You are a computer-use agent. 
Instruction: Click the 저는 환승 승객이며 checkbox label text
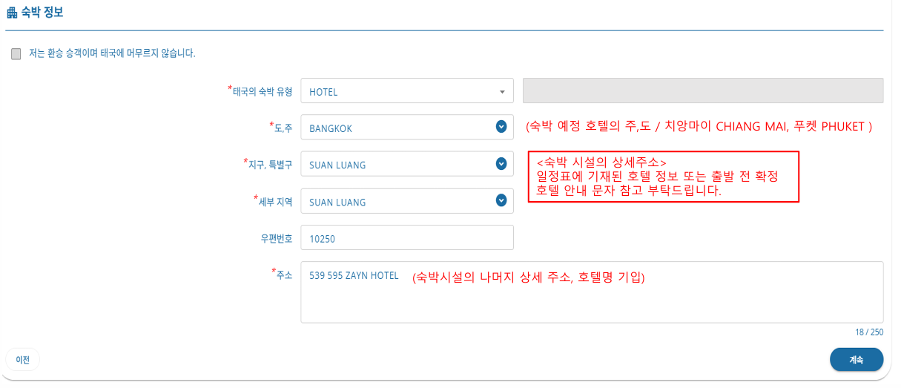click(112, 53)
